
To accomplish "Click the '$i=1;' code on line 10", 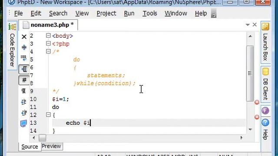I will pyautogui.click(x=60, y=99).
